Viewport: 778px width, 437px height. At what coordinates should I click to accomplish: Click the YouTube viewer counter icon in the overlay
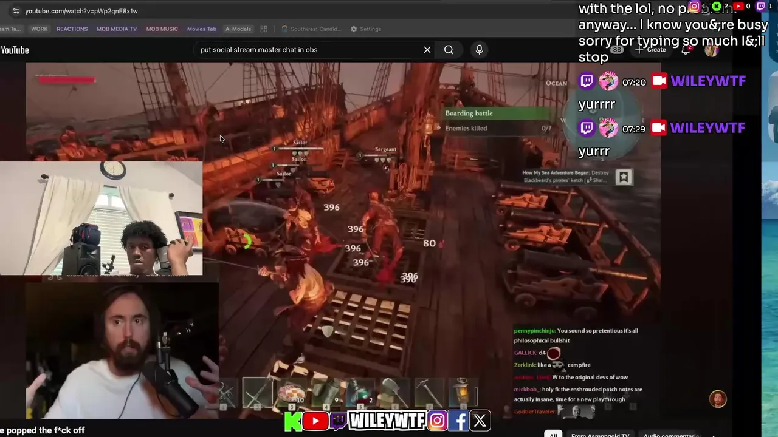pyautogui.click(x=738, y=7)
